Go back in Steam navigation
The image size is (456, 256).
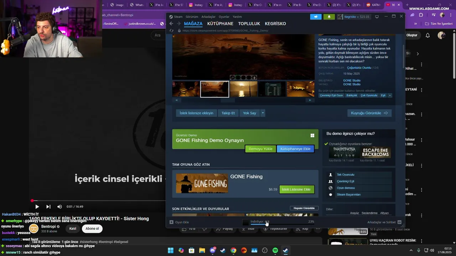point(171,23)
